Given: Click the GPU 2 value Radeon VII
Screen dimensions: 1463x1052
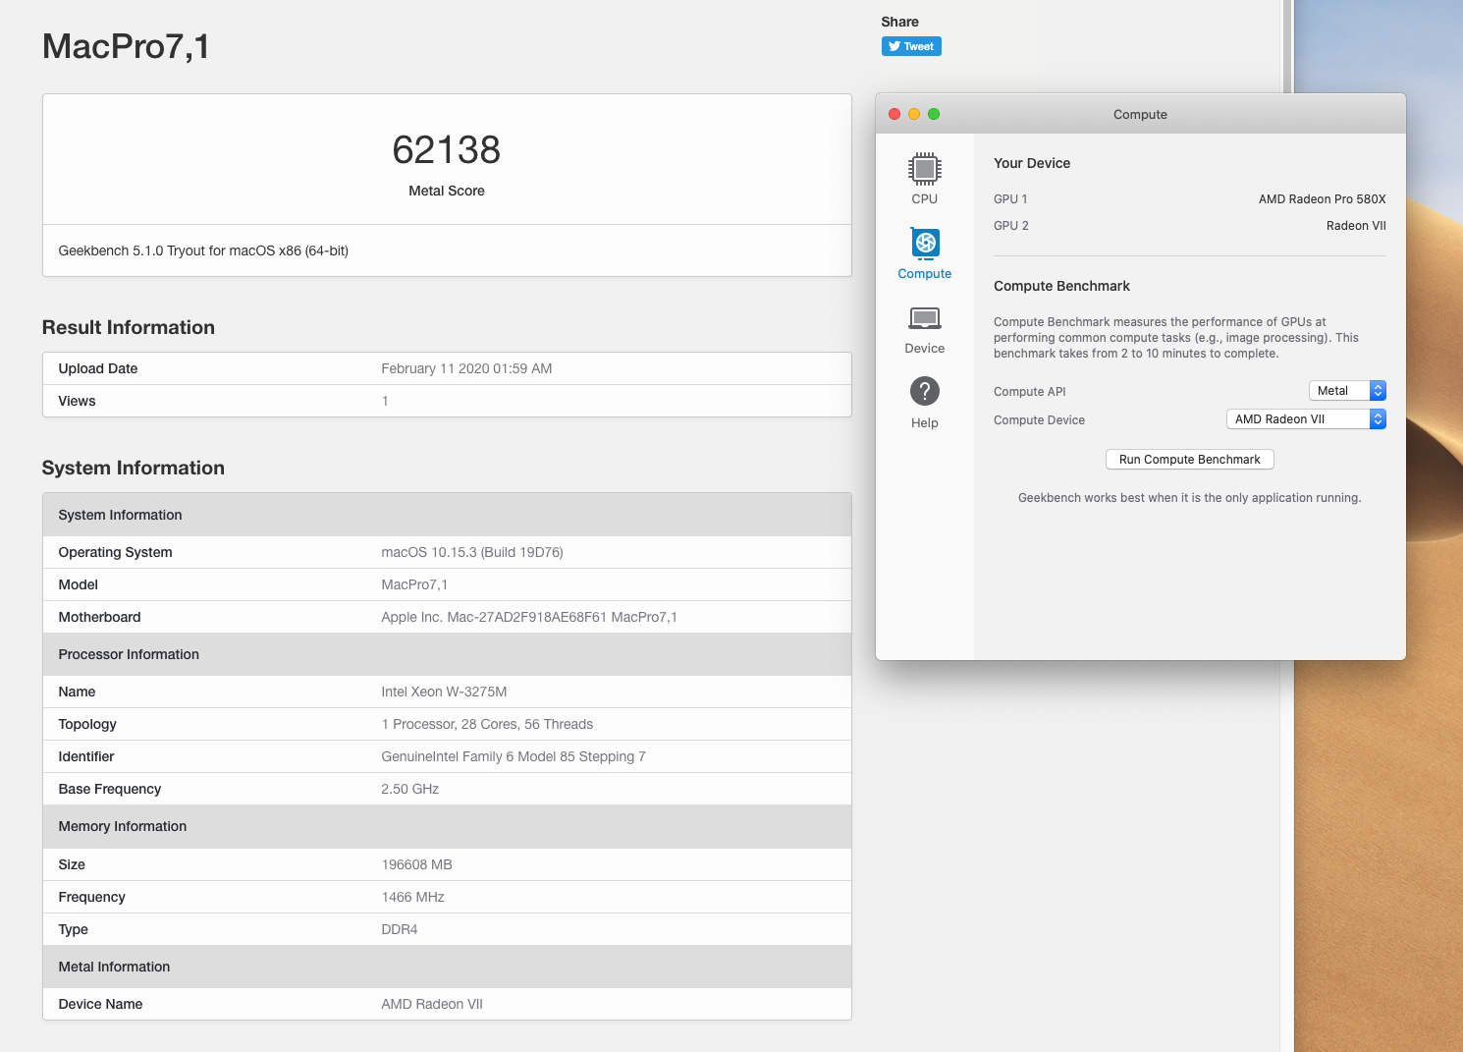Looking at the screenshot, I should pyautogui.click(x=1356, y=226).
